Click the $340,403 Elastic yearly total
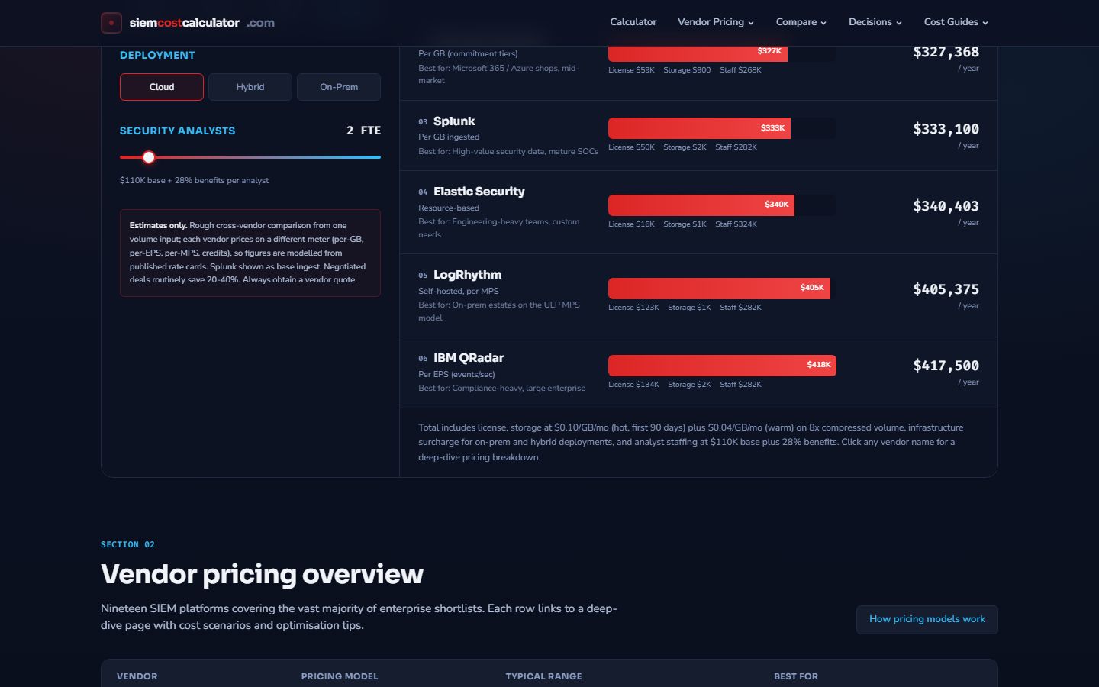1099x687 pixels. (946, 206)
